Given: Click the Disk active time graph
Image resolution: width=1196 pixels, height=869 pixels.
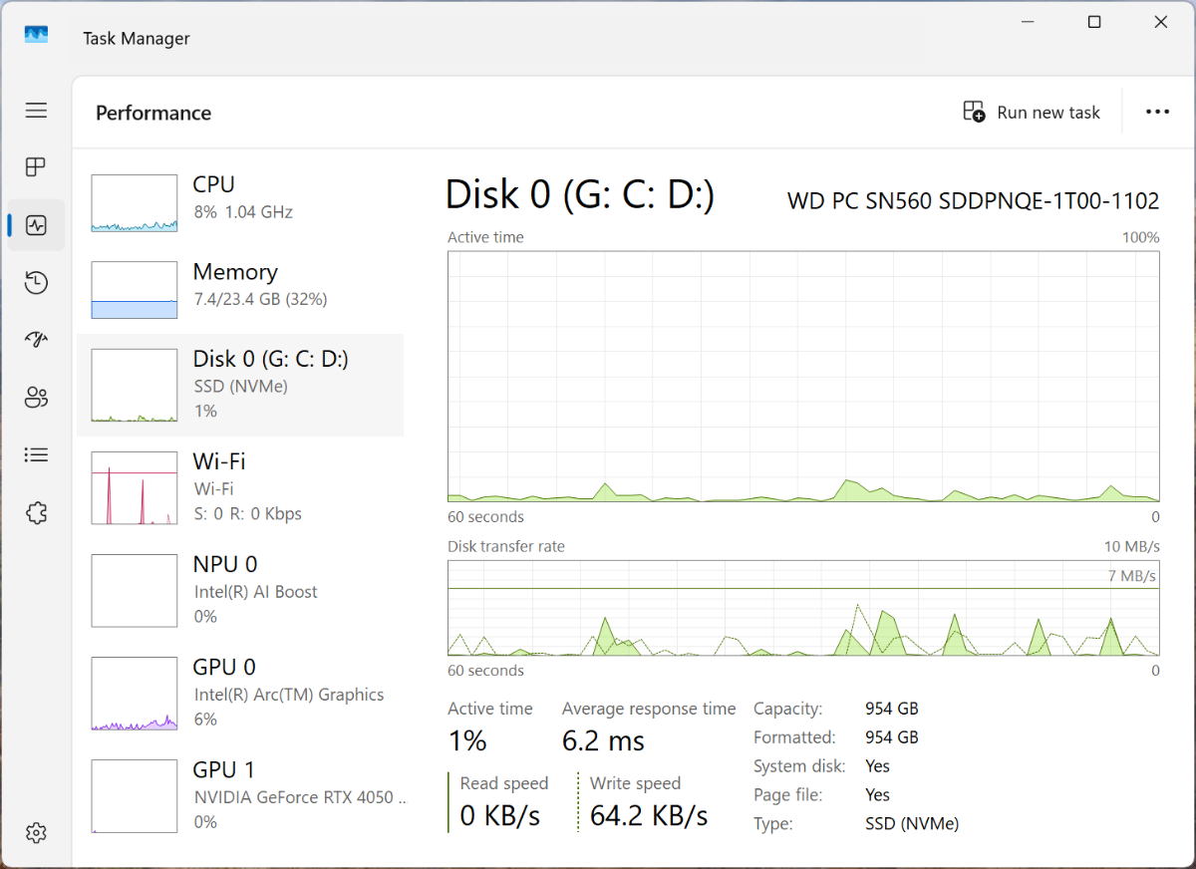Looking at the screenshot, I should click(803, 377).
